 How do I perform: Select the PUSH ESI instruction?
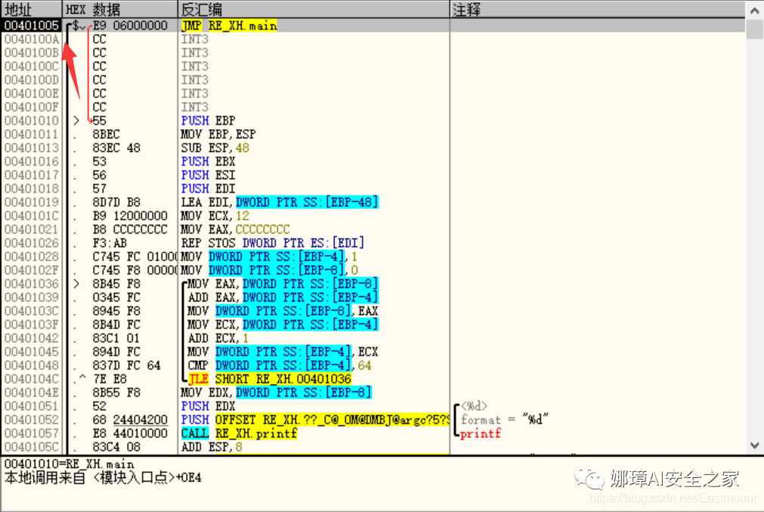(208, 175)
